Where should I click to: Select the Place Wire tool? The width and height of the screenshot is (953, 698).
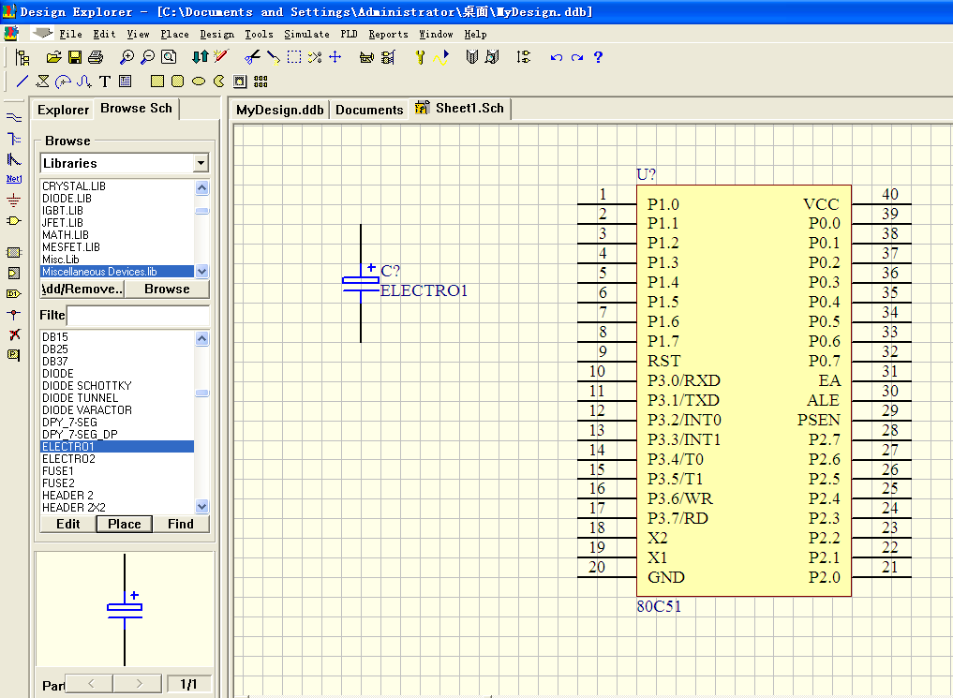click(14, 117)
